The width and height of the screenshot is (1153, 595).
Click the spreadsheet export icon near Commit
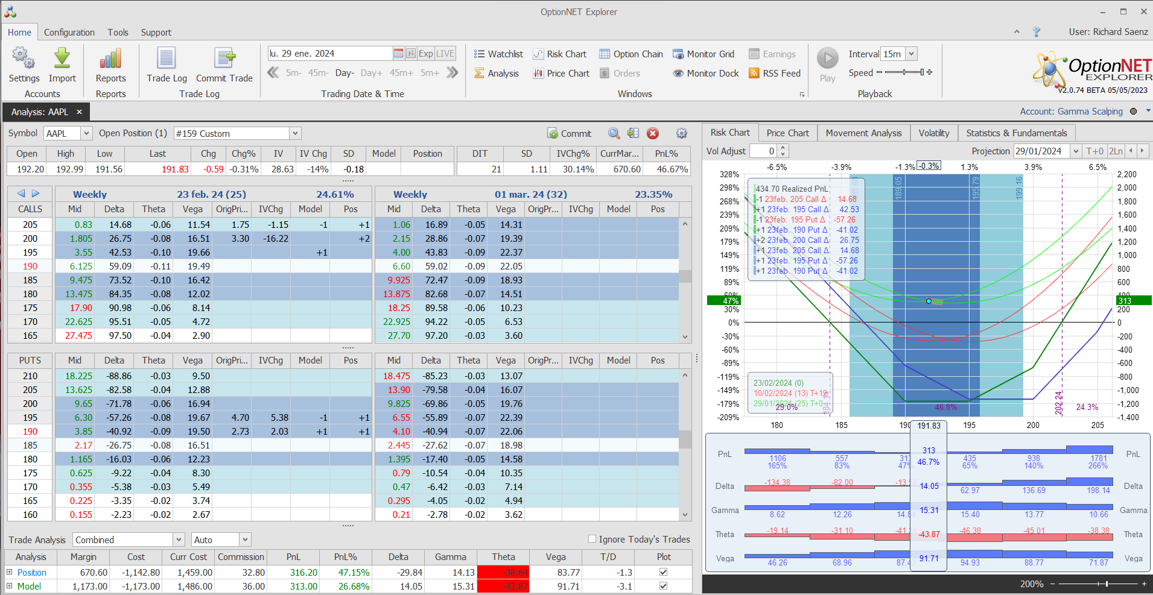click(x=633, y=133)
